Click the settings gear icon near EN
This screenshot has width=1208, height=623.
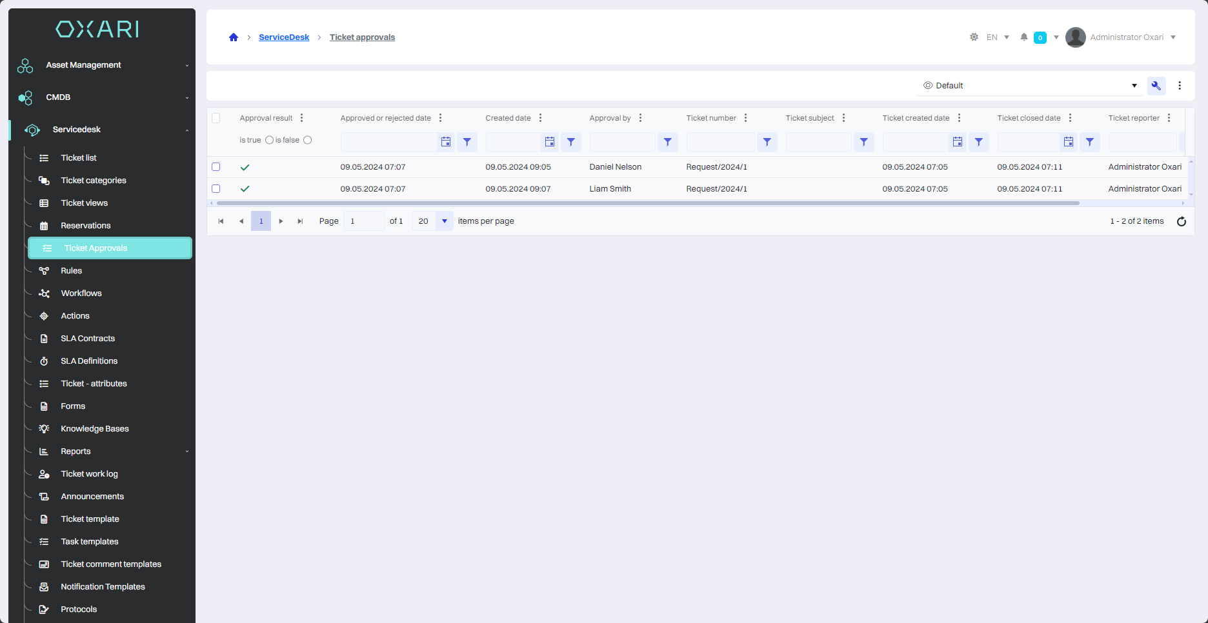pyautogui.click(x=974, y=37)
